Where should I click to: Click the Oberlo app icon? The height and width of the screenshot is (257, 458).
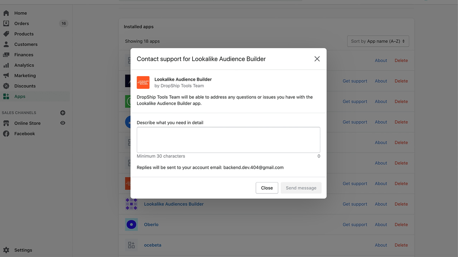tap(131, 225)
